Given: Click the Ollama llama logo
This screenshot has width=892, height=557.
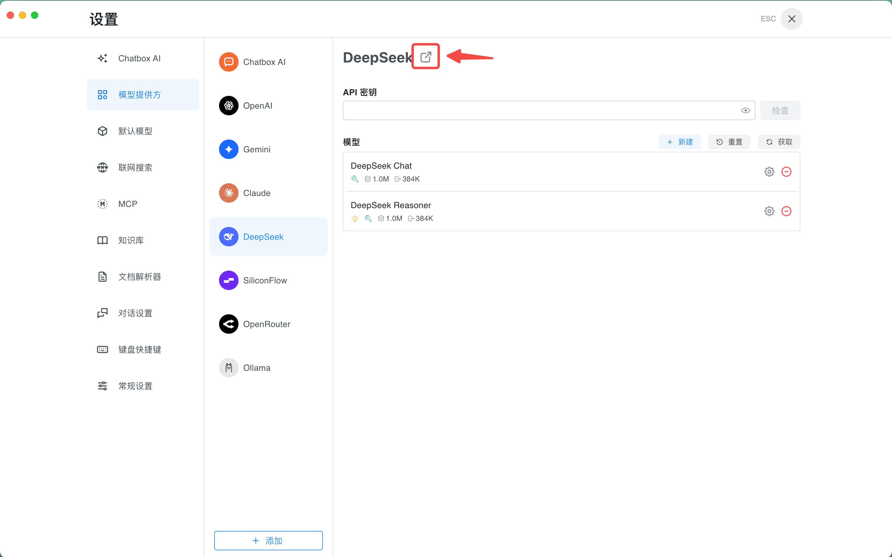Looking at the screenshot, I should click(x=228, y=368).
